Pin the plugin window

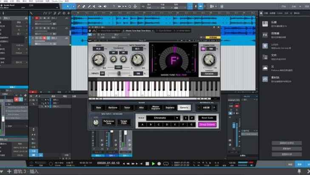214,27
